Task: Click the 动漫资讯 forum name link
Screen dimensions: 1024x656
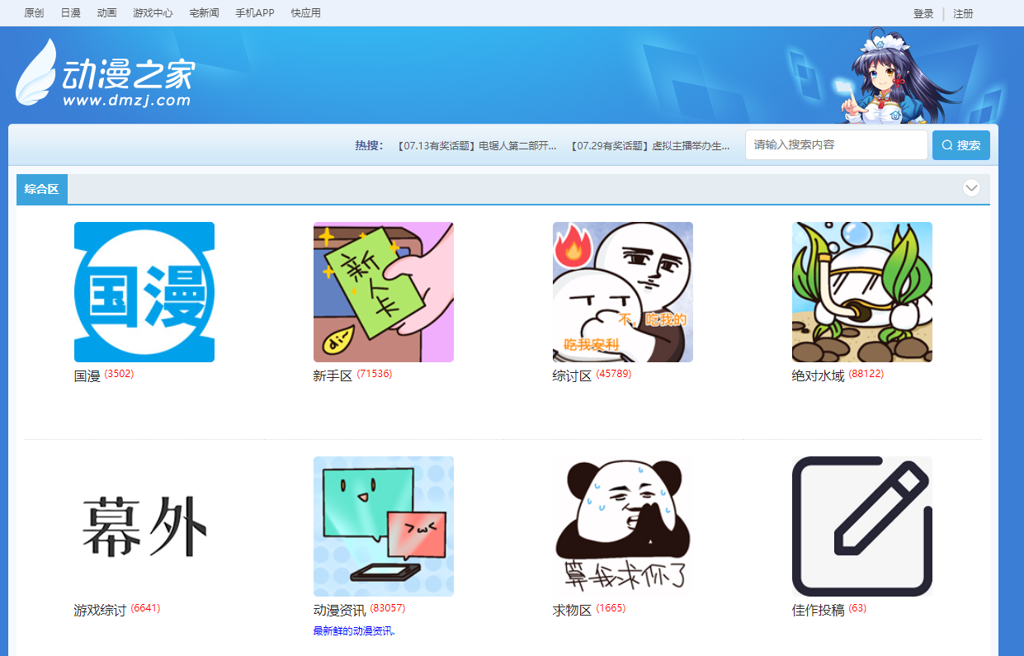Action: coord(340,611)
